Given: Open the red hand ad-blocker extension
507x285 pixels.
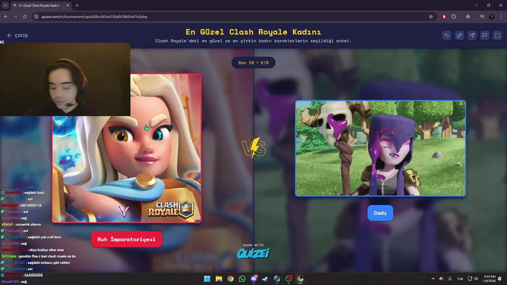Looking at the screenshot, I should click(444, 17).
